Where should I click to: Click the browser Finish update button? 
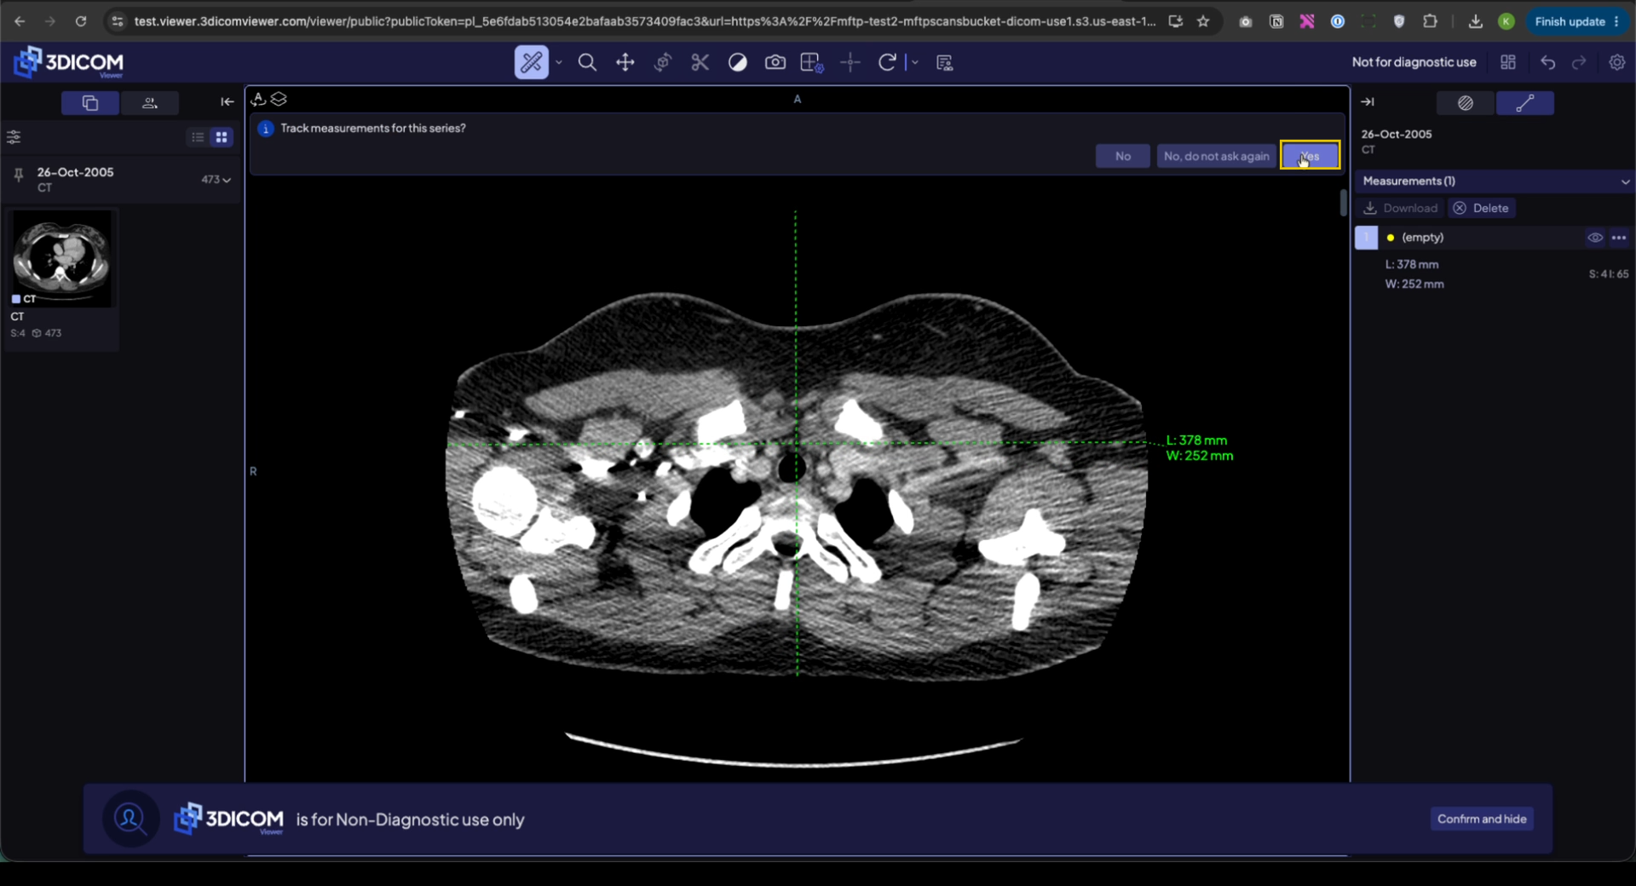(x=1576, y=21)
